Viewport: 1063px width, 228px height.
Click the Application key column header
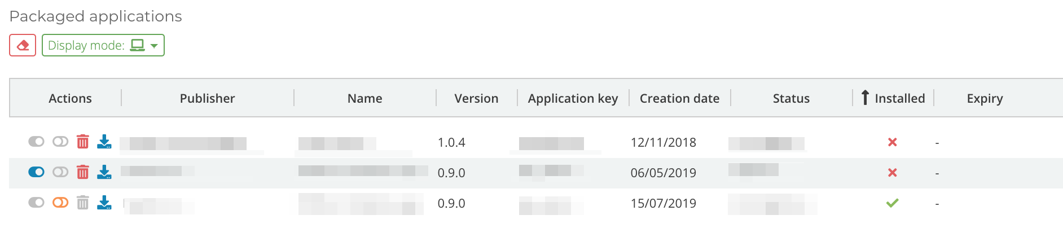[573, 98]
